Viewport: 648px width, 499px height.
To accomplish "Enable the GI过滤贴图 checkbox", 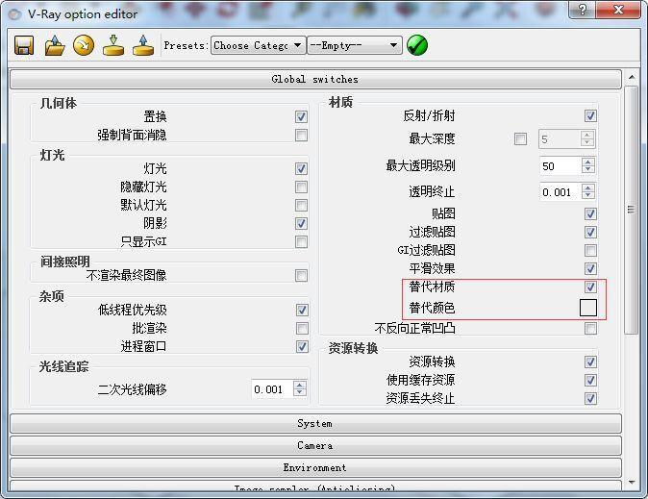I will (x=590, y=250).
